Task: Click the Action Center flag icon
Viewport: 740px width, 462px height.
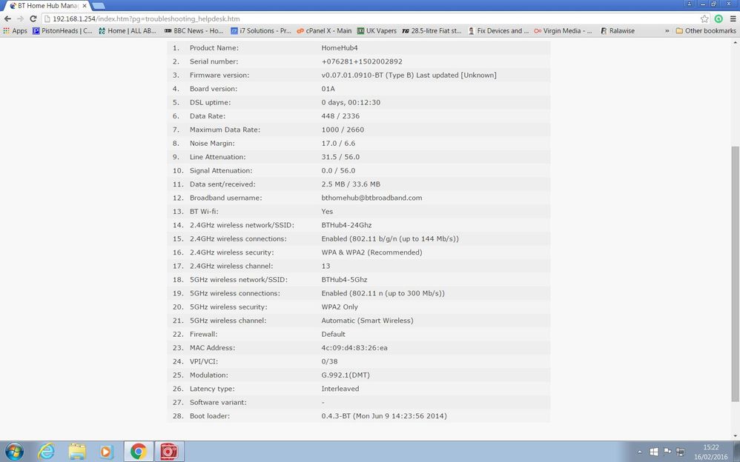Action: pos(667,452)
